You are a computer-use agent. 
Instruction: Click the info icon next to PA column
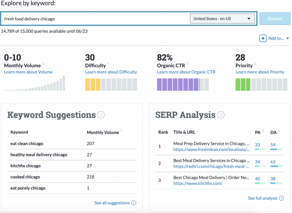(263, 130)
